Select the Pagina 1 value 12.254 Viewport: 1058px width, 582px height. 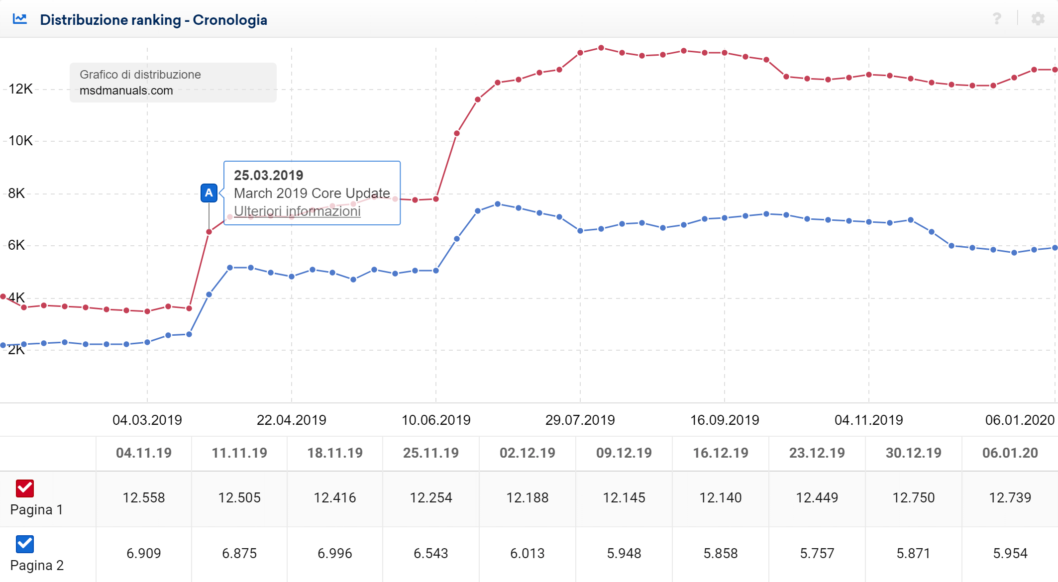point(431,497)
